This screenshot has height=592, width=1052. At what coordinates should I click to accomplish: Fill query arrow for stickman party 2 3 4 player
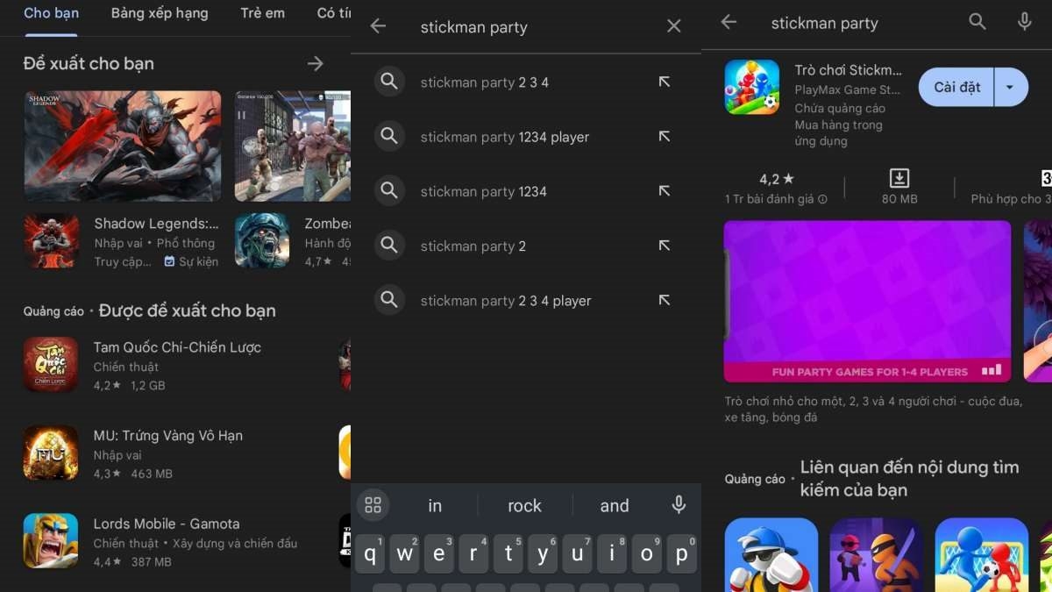(665, 300)
